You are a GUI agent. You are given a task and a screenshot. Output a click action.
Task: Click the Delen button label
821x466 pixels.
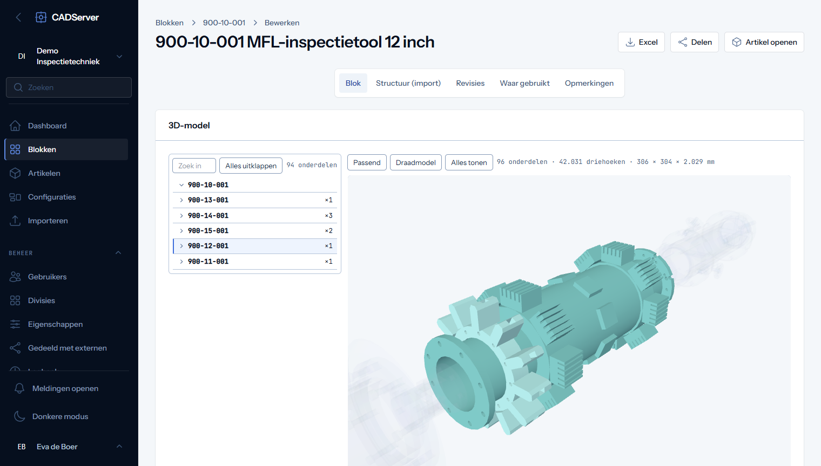coord(702,42)
